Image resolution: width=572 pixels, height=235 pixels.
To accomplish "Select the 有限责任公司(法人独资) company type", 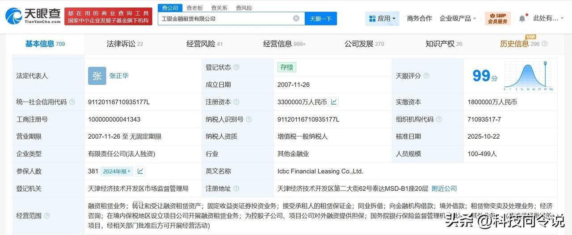I will 122,154.
